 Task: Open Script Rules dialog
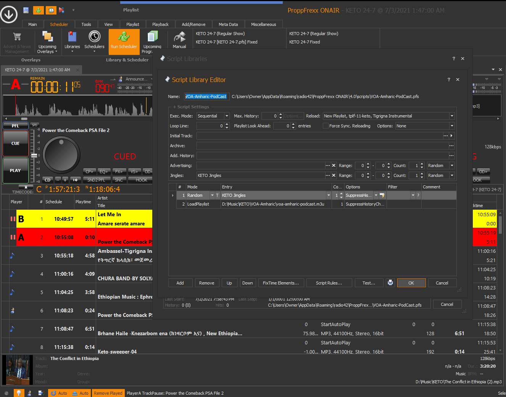click(329, 283)
